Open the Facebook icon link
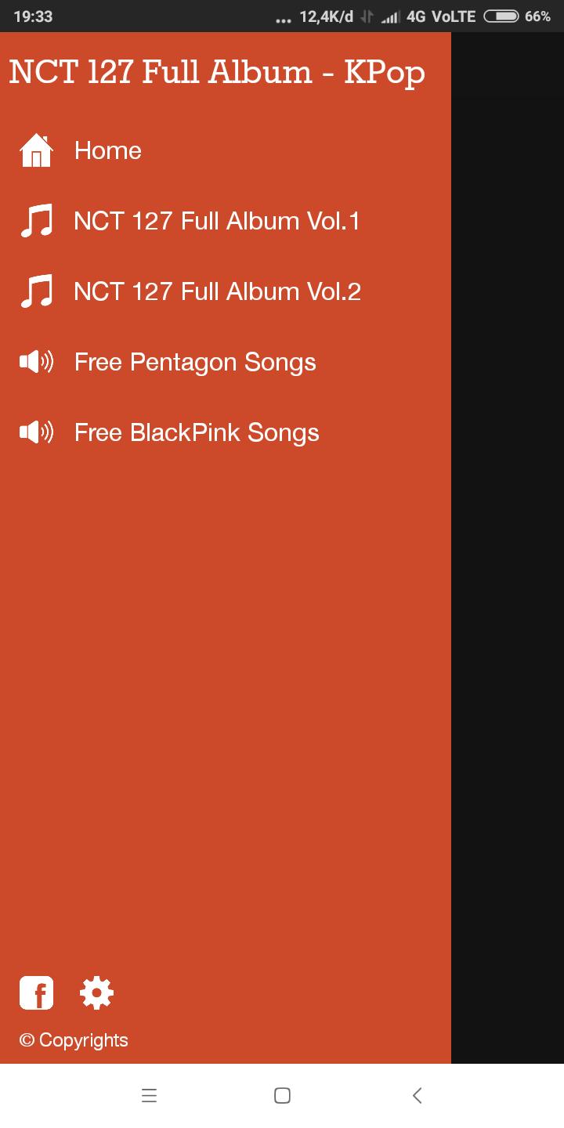Screen dimensions: 564x1128 36,993
